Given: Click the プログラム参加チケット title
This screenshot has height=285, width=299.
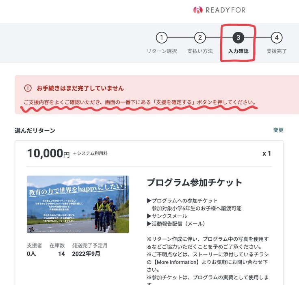Looking at the screenshot, I should (195, 183).
